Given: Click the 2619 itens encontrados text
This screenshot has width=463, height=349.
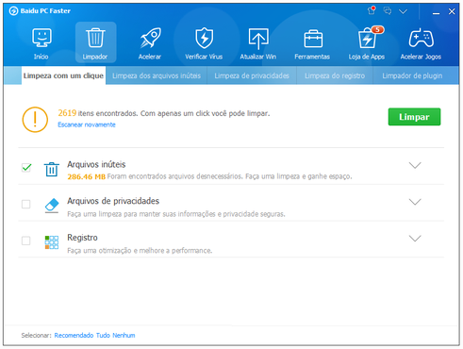Looking at the screenshot, I should click(x=98, y=113).
